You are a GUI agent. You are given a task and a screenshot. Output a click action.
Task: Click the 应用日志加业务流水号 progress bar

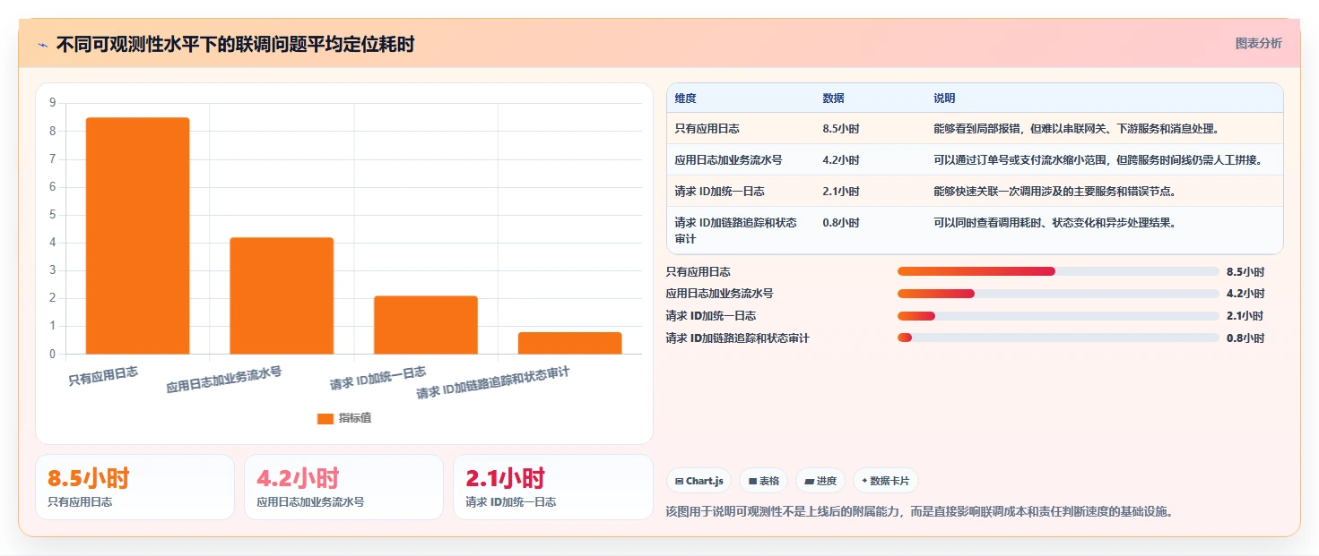(x=1058, y=294)
